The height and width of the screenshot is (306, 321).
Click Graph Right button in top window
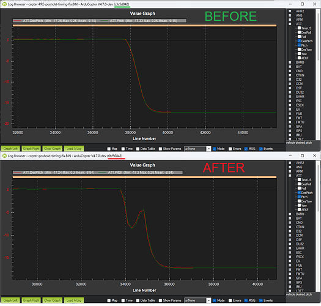point(31,149)
